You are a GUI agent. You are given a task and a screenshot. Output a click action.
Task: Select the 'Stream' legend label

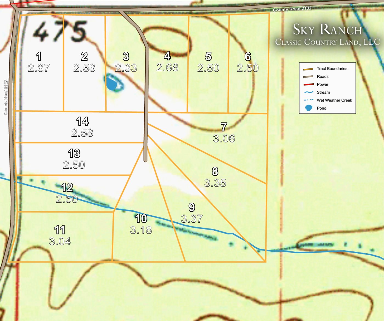click(x=323, y=92)
